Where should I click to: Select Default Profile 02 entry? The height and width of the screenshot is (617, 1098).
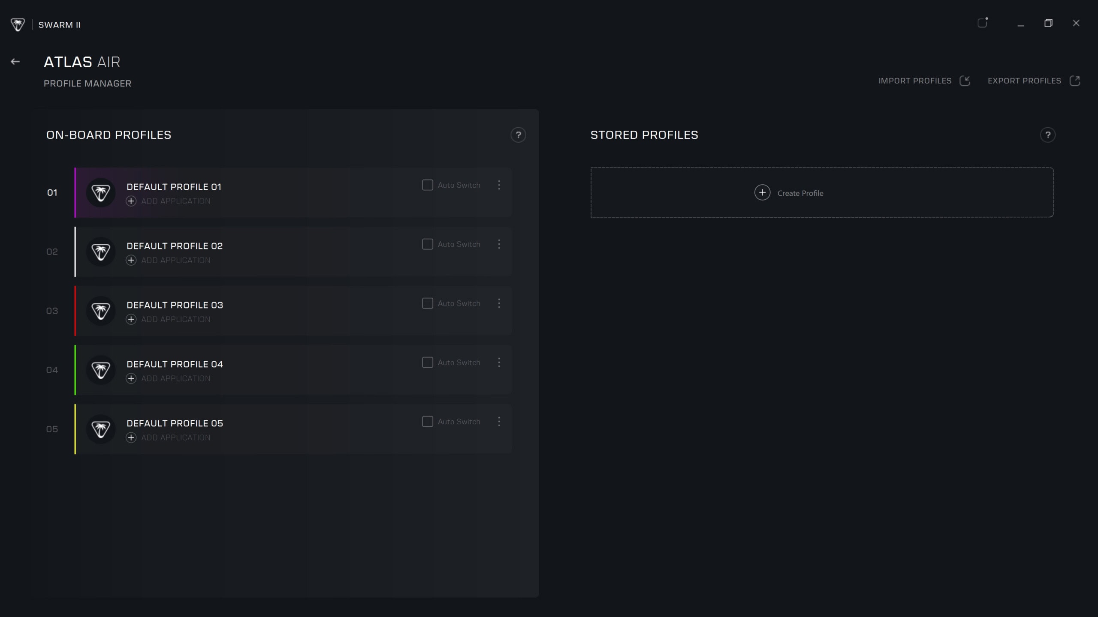[300, 252]
